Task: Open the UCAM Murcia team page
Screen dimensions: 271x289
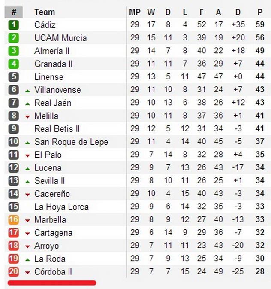Action: coord(60,38)
